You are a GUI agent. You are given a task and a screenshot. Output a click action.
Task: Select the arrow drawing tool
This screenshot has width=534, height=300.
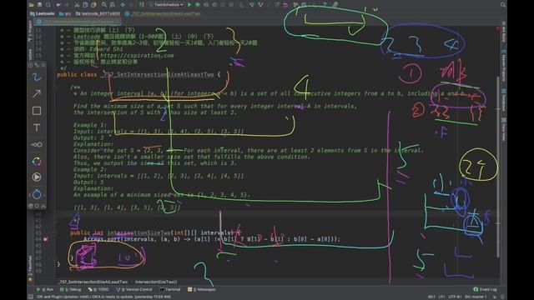37,93
